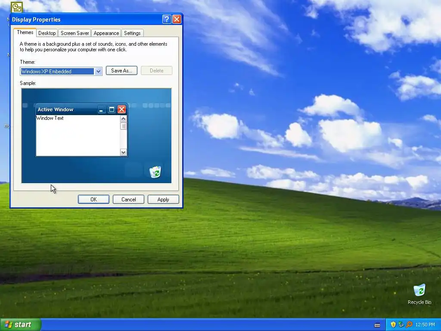Click the "Theme:" label

tap(28, 62)
